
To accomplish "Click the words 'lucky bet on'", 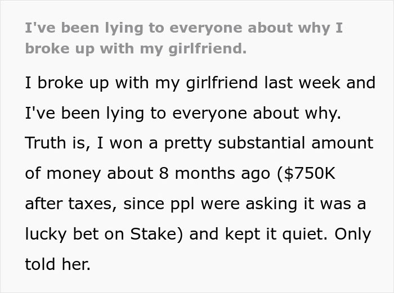I will pyautogui.click(x=75, y=234).
